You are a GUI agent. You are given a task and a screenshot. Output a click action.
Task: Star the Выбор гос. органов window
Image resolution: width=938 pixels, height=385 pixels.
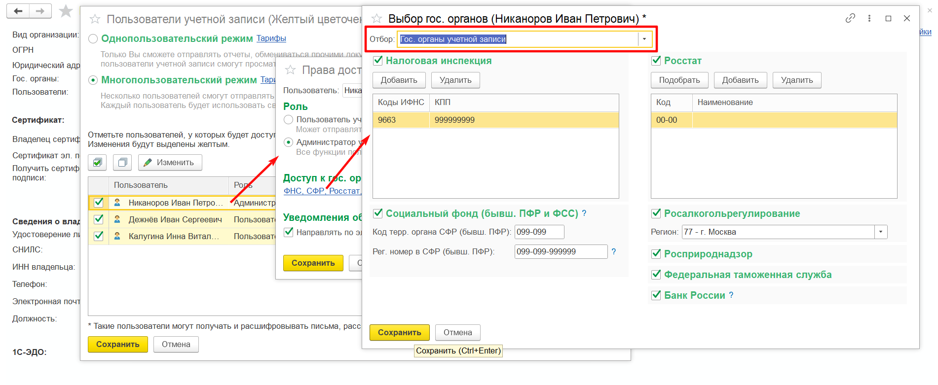377,19
